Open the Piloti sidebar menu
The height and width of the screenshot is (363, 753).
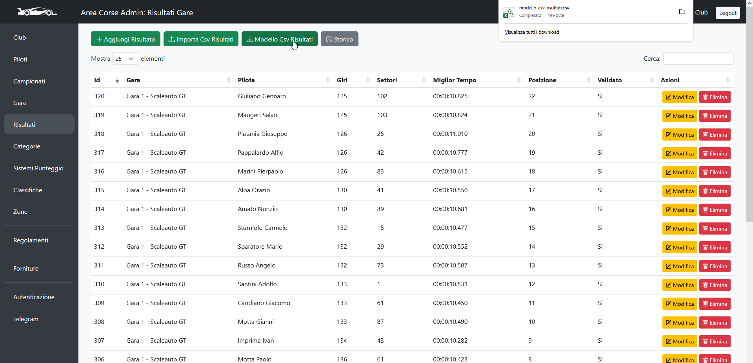(x=20, y=60)
